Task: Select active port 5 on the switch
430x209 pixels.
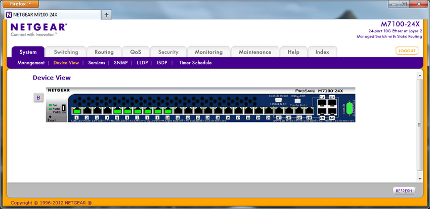Action: (117, 111)
